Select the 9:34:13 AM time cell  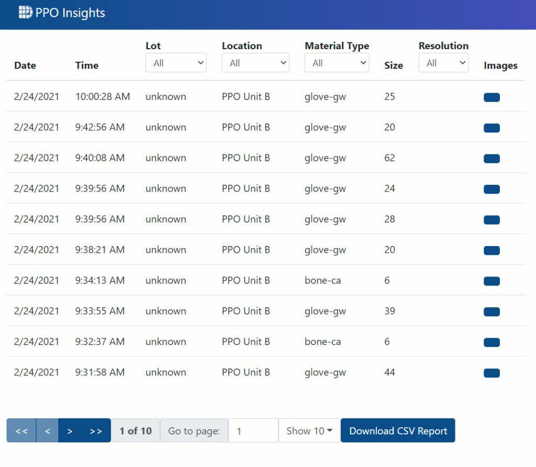[100, 280]
